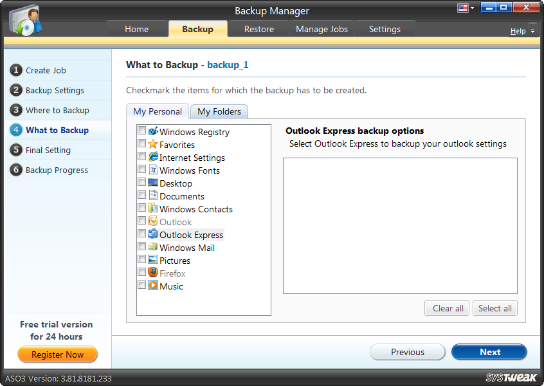Switch to the My Folders tab
Screen dimensions: 544x386
tap(219, 111)
